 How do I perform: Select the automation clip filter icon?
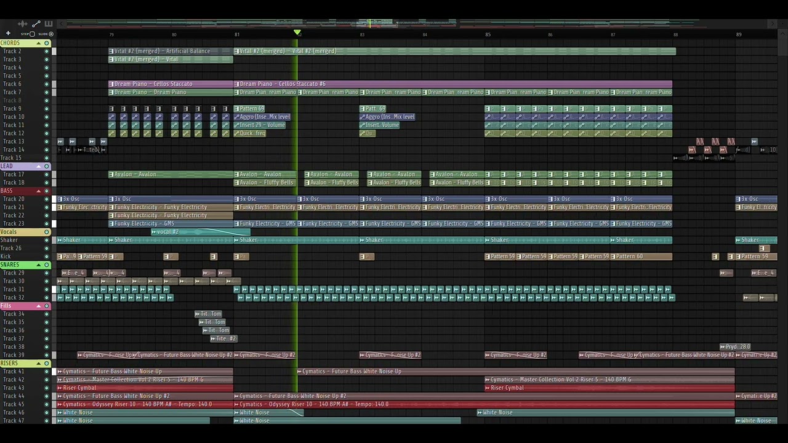[x=36, y=24]
